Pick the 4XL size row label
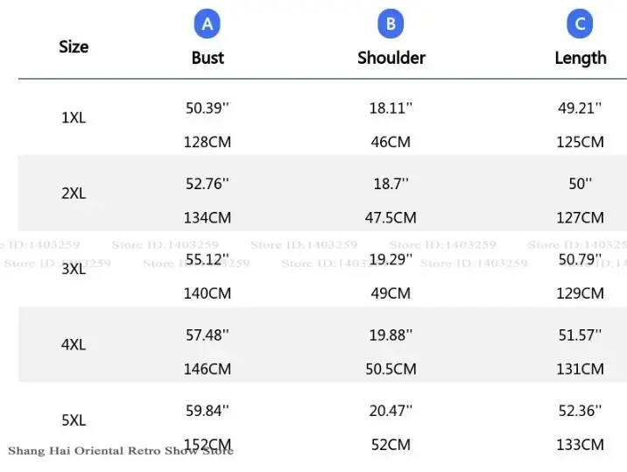627x472 pixels. [x=74, y=345]
